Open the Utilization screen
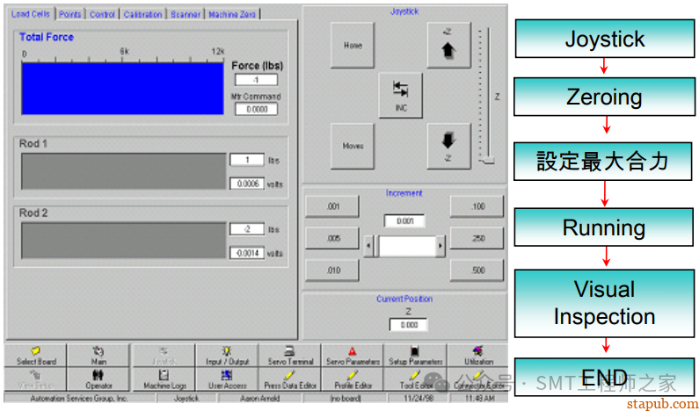The height and width of the screenshot is (411, 699). pyautogui.click(x=478, y=355)
